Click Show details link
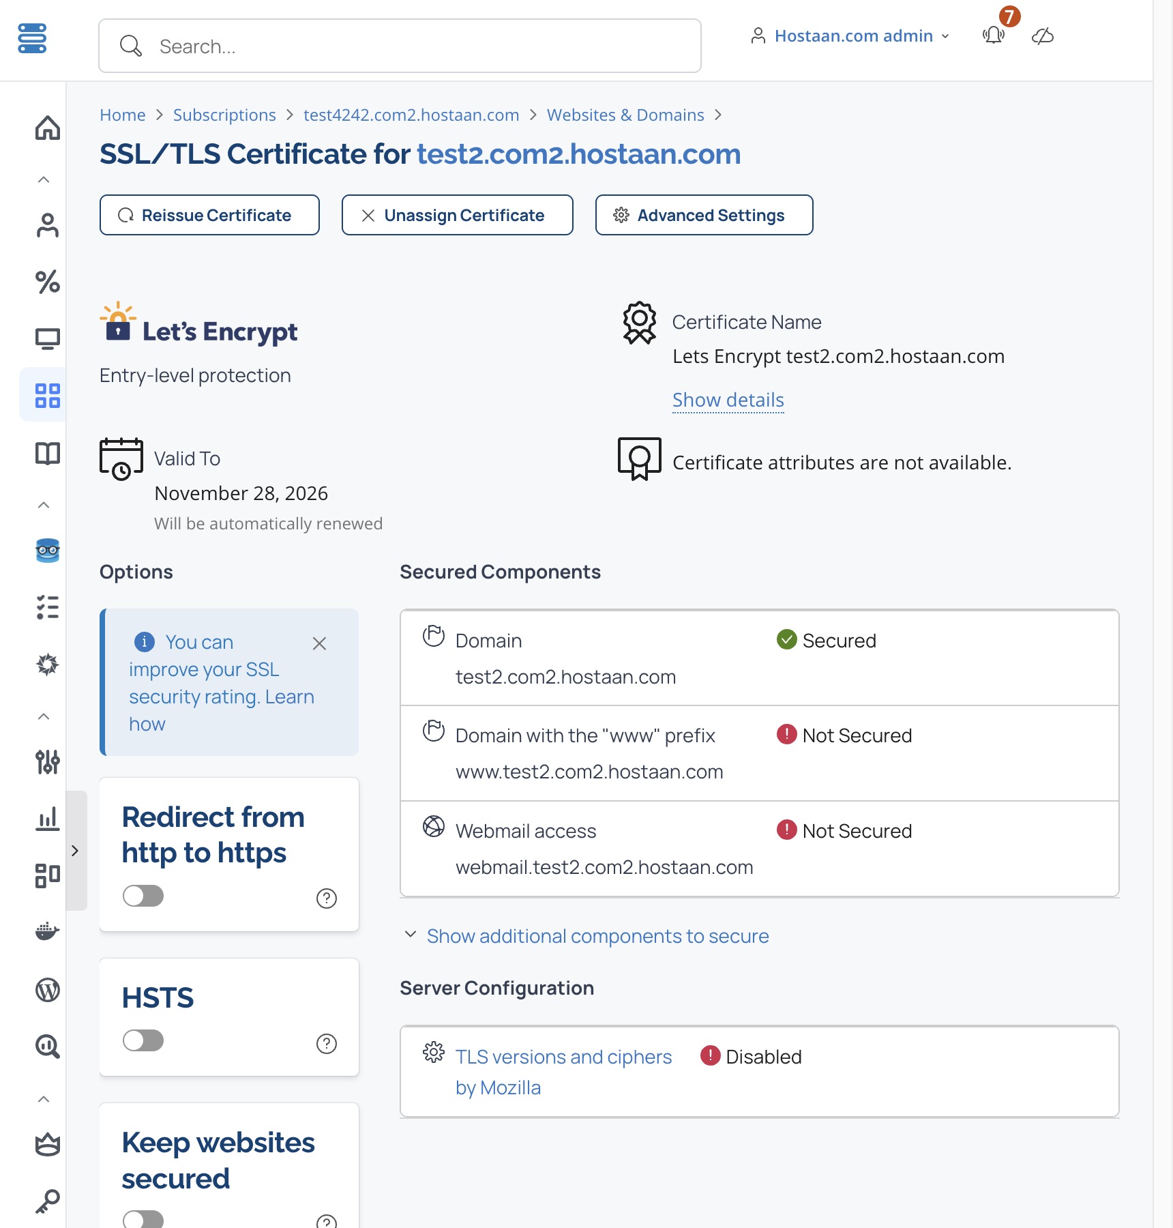The image size is (1173, 1228). 728,400
